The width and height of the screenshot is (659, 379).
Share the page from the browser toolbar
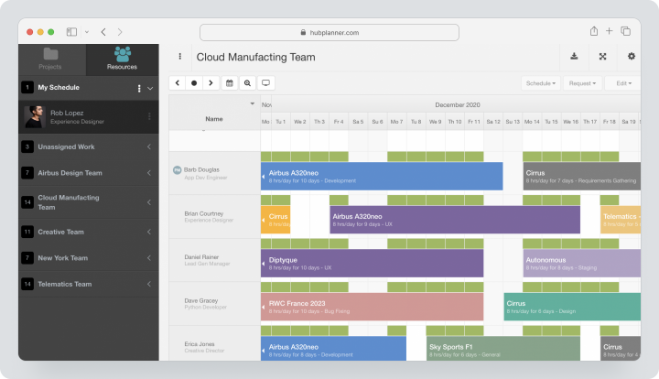coord(593,31)
